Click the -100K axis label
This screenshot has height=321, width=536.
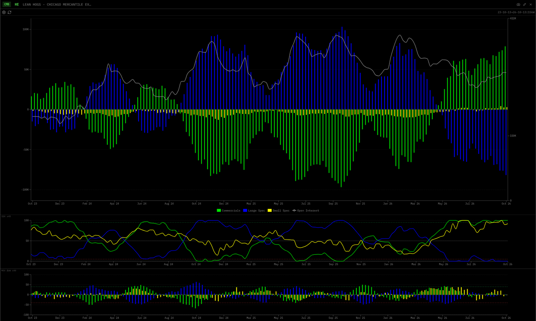click(25, 189)
